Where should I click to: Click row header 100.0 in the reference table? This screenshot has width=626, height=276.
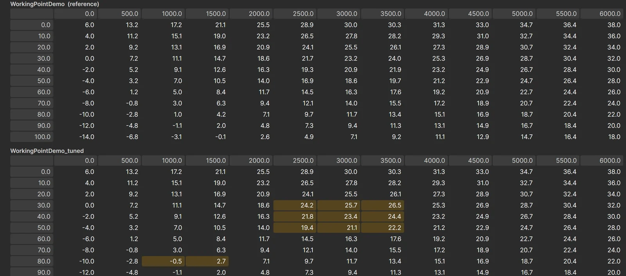point(32,137)
